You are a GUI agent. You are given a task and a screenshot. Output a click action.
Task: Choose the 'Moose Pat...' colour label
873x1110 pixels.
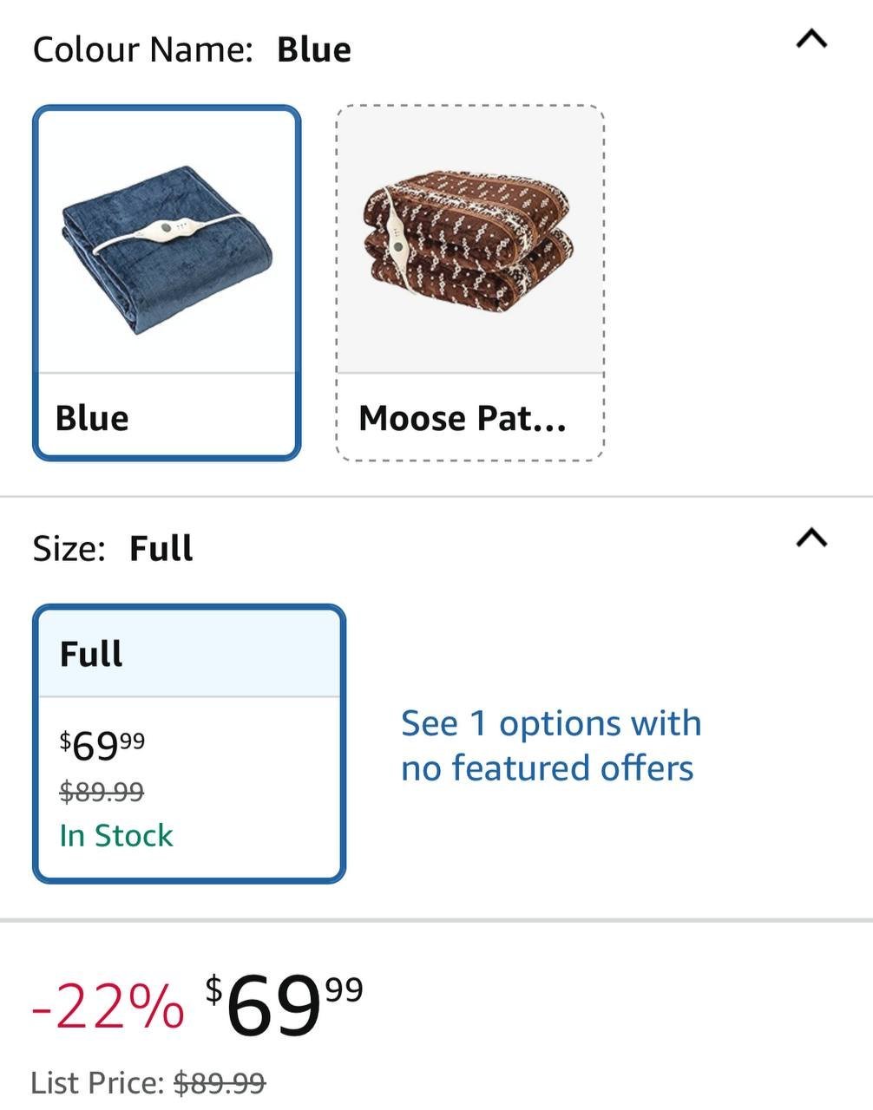(x=462, y=419)
